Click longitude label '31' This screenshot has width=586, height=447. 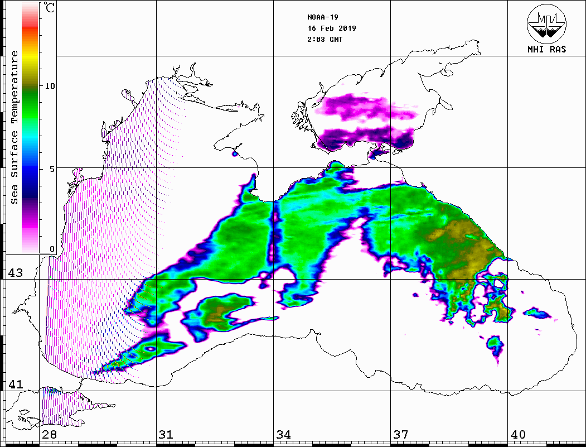coord(166,435)
